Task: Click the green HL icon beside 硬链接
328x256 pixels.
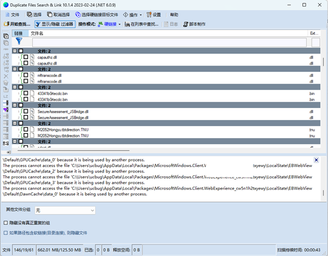Action: pos(101,24)
